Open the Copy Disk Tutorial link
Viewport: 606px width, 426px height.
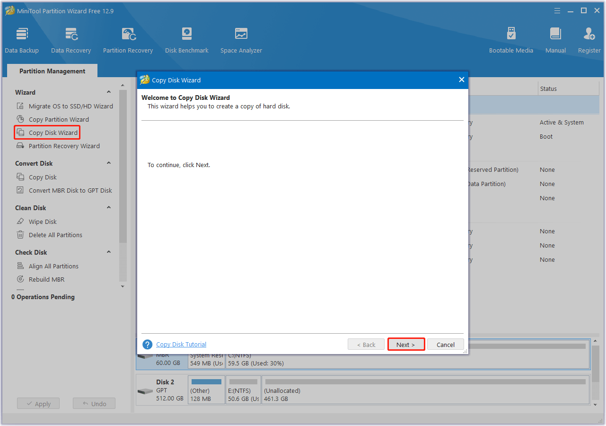181,345
